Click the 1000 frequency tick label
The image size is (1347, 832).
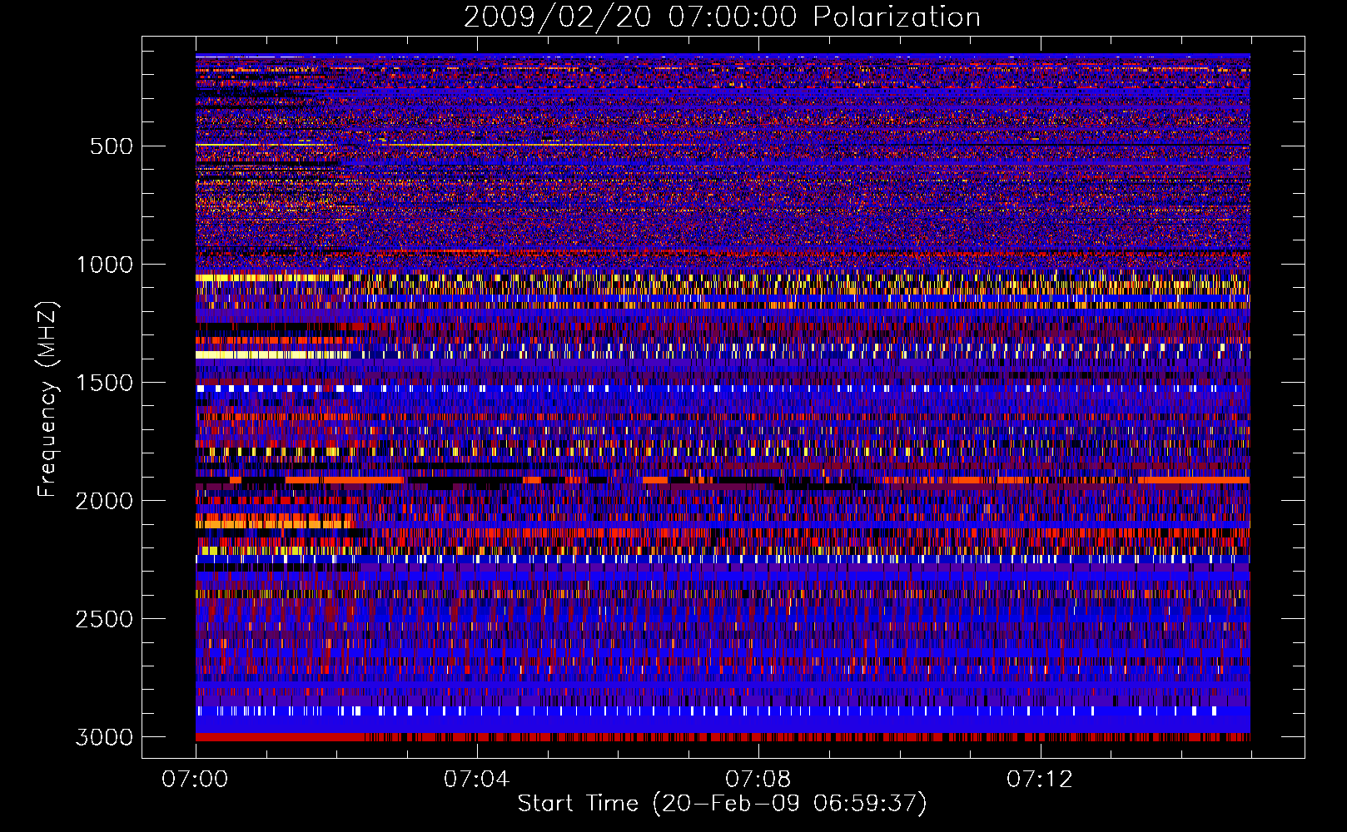[x=105, y=265]
